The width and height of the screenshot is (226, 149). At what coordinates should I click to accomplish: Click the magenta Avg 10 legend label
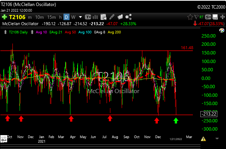pyautogui.click(x=41, y=32)
